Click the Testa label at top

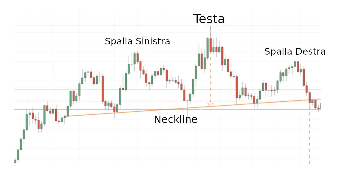coord(209,19)
